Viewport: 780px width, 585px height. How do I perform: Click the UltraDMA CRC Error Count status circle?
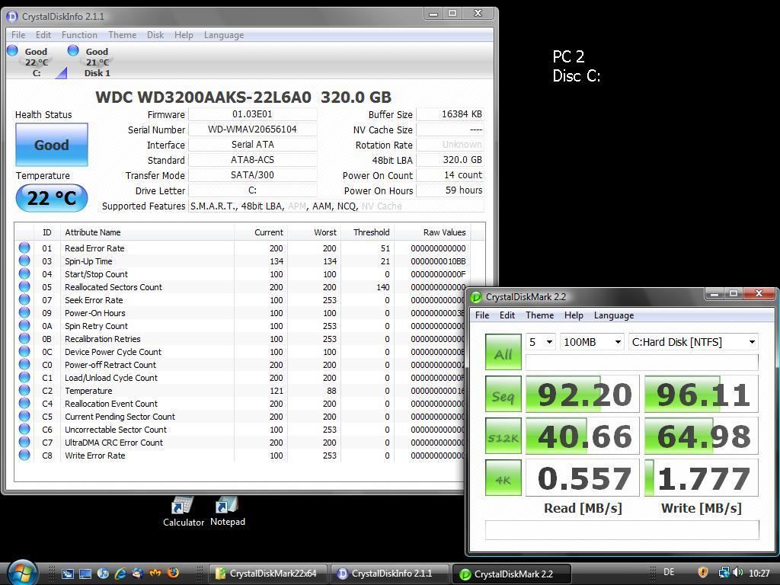[x=24, y=442]
